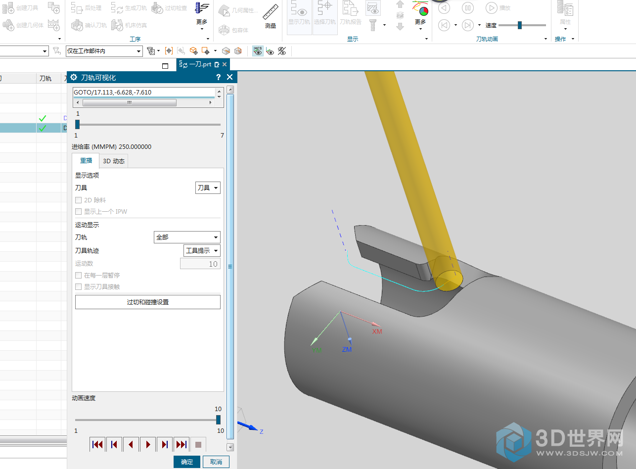Click the ribbon 速度 slider handle
The height and width of the screenshot is (469, 636).
(520, 25)
